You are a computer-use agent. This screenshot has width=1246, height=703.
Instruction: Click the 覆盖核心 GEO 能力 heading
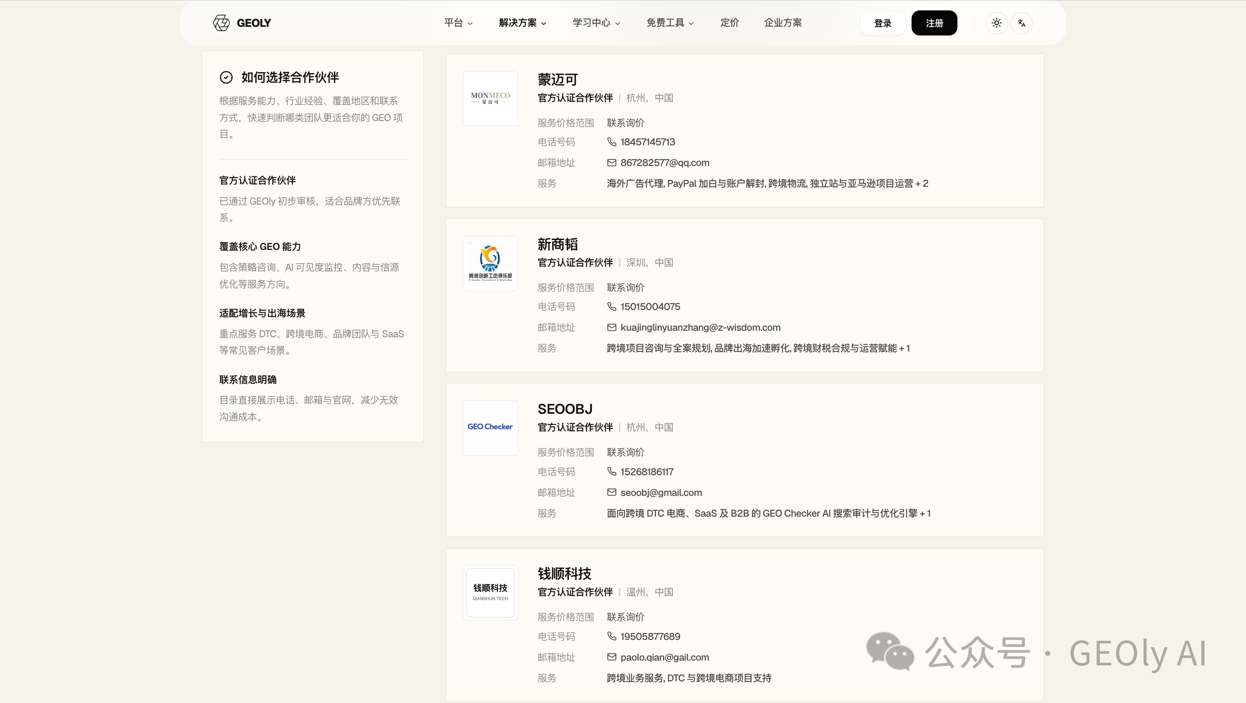click(260, 246)
